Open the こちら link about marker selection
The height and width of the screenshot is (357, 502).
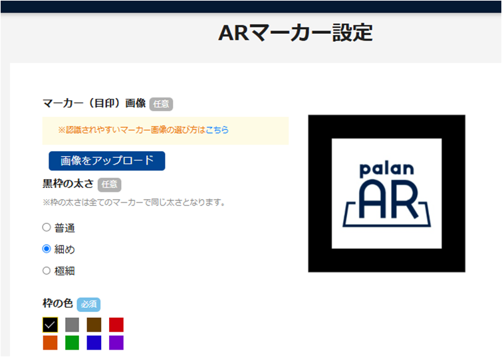[217, 130]
